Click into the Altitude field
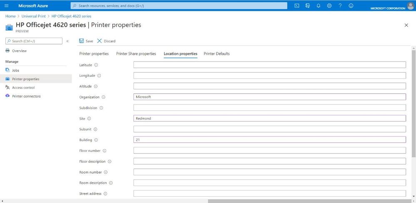The image size is (416, 203). pos(269,86)
